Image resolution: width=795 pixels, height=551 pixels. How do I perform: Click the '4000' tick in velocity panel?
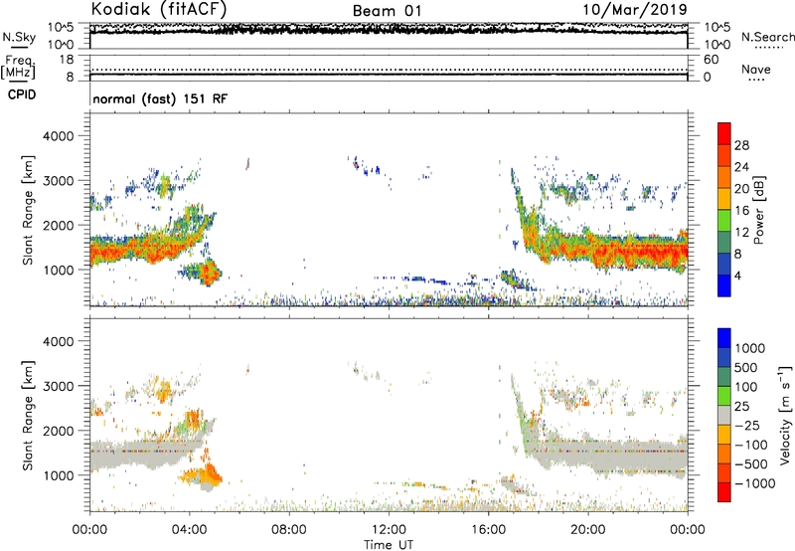pyautogui.click(x=58, y=341)
